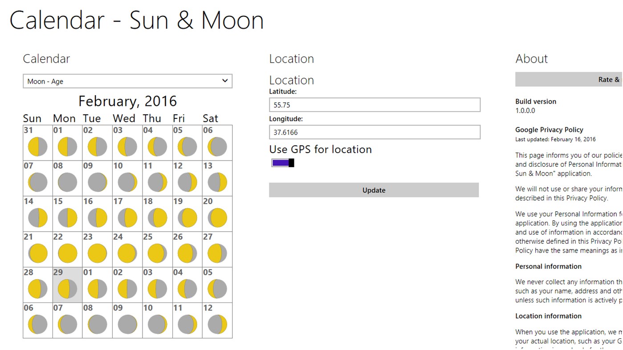This screenshot has width=623, height=350.
Task: Select the first quarter moon on February 15
Action: [x=67, y=217]
